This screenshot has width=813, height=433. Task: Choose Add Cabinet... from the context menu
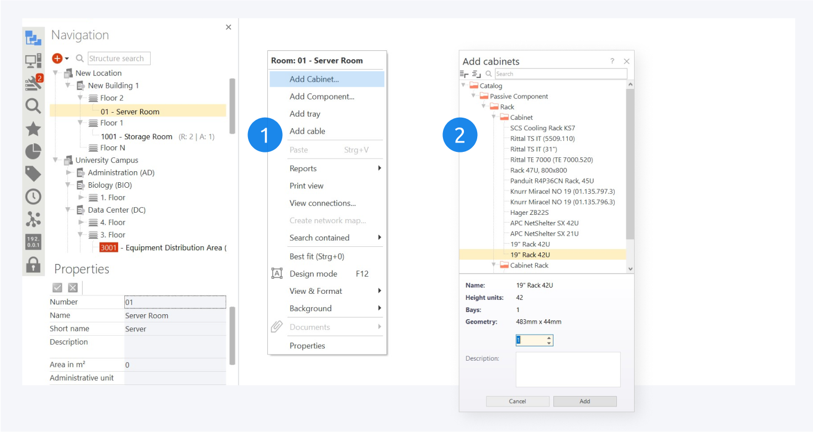(x=314, y=79)
